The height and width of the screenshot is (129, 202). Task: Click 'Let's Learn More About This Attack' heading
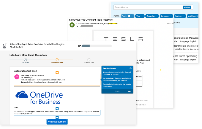(28, 55)
